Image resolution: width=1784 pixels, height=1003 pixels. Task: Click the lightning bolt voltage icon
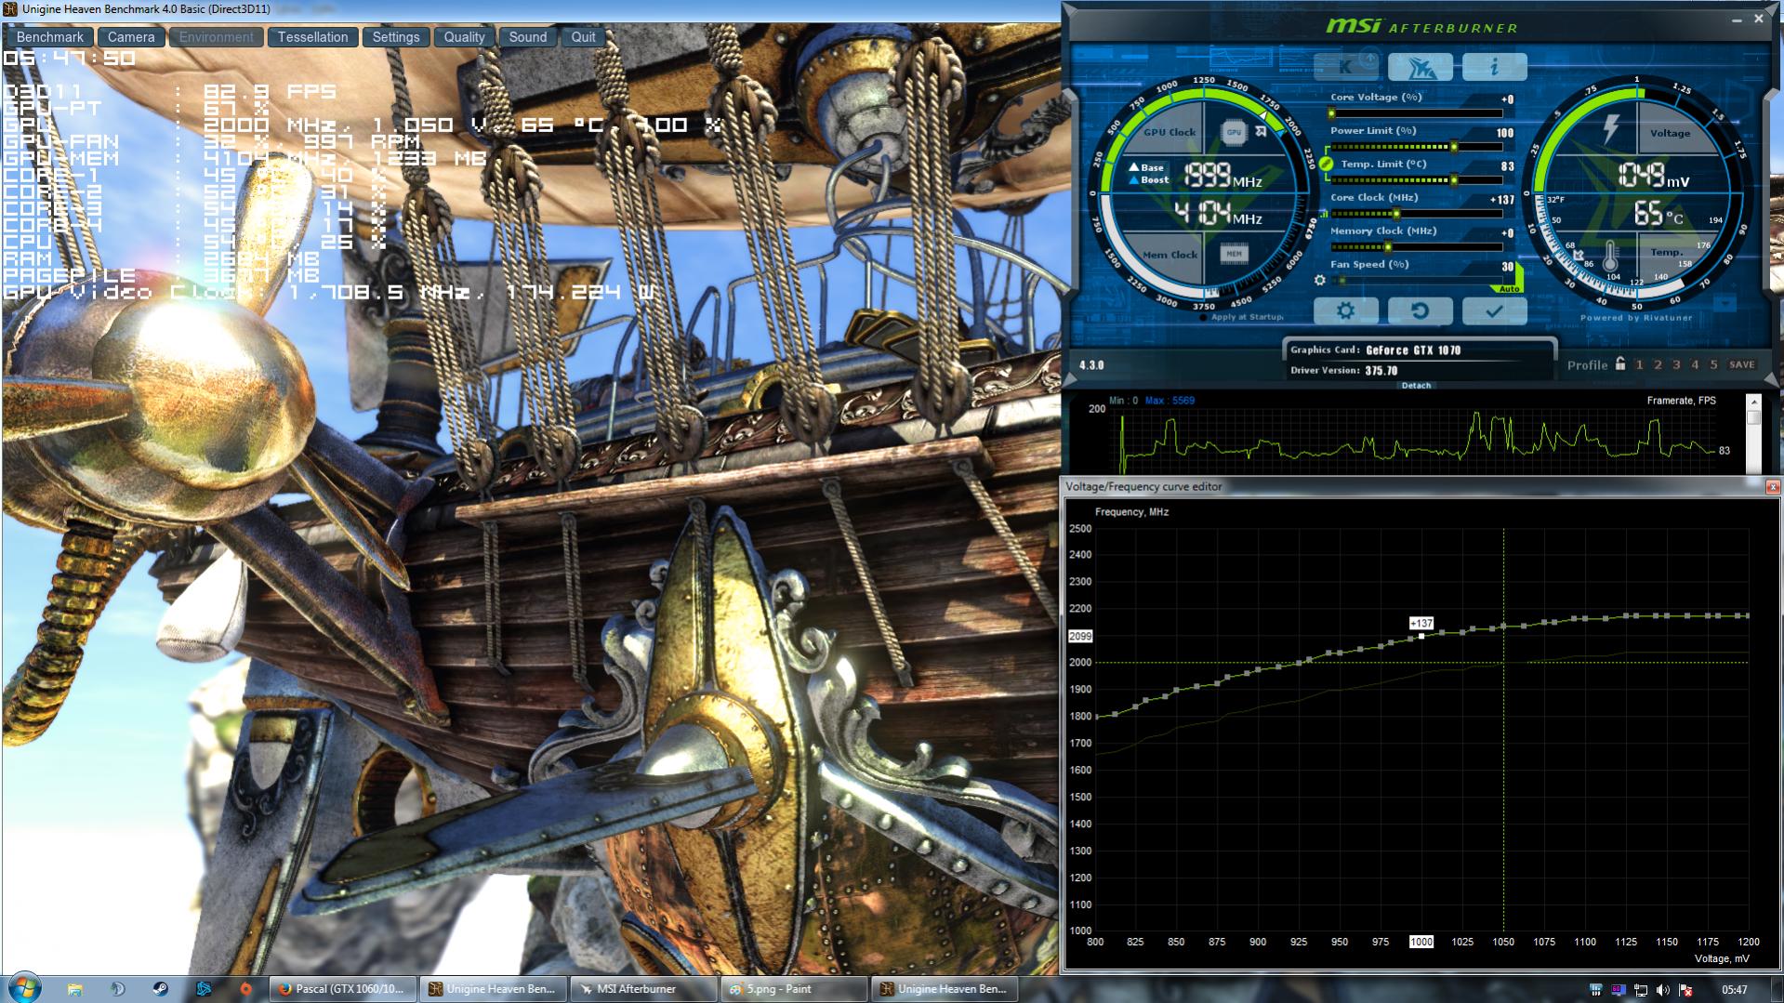click(1610, 130)
